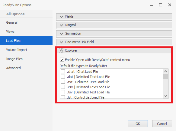This screenshot has height=131, width=176.
Task: Click the Summation section header label
Action: coord(73,33)
